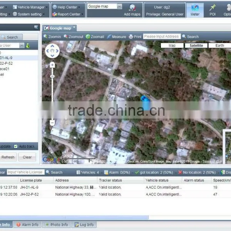Click the Zoomout map tool
231x231 pixels.
click(74, 37)
